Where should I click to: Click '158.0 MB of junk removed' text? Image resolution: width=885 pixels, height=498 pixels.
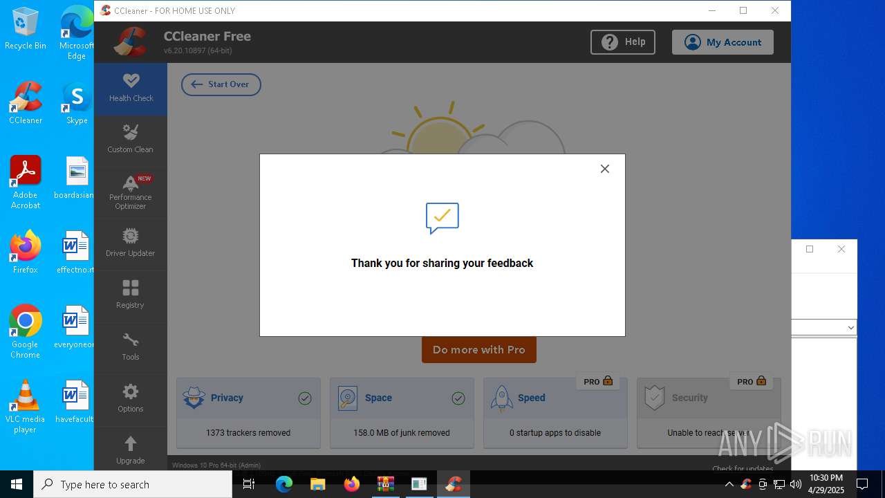pyautogui.click(x=402, y=433)
